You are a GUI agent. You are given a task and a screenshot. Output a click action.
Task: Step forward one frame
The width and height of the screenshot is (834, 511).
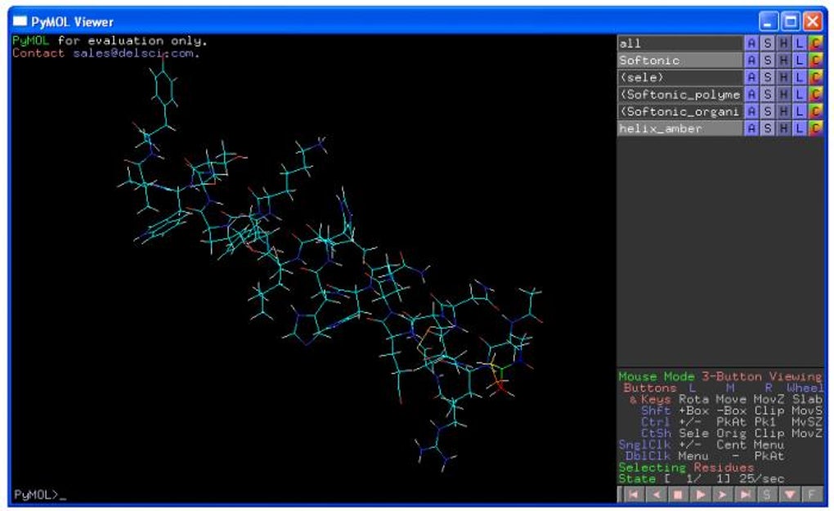click(722, 495)
